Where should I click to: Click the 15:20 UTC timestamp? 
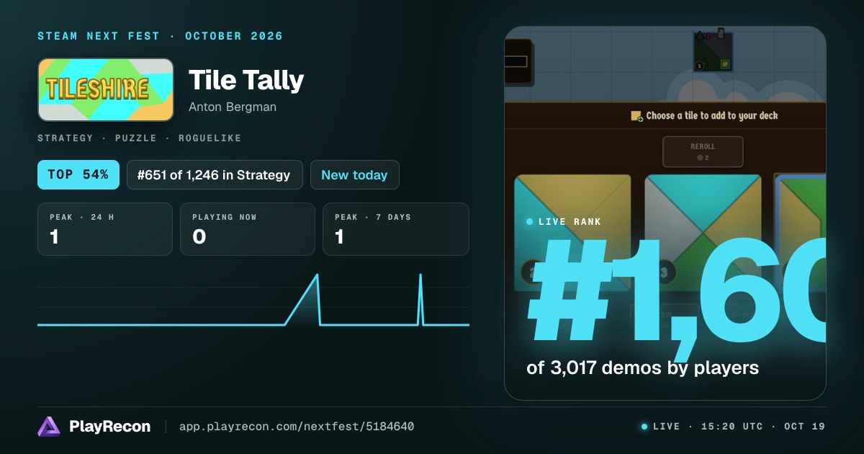click(731, 427)
